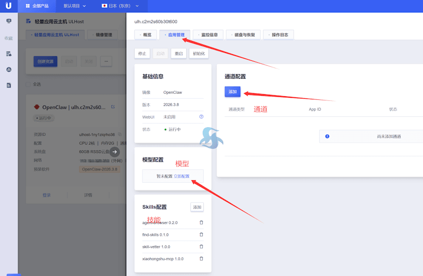Click the edit name icon beside OpenClaw host
This screenshot has width=423, height=276.
(113, 107)
